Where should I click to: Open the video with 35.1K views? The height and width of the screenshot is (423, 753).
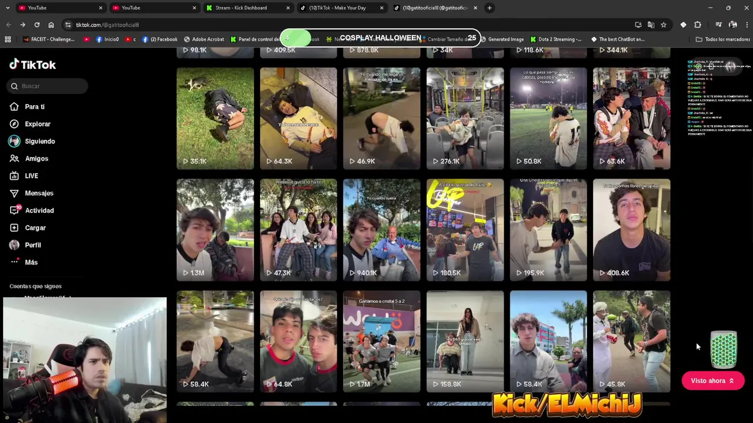(215, 119)
